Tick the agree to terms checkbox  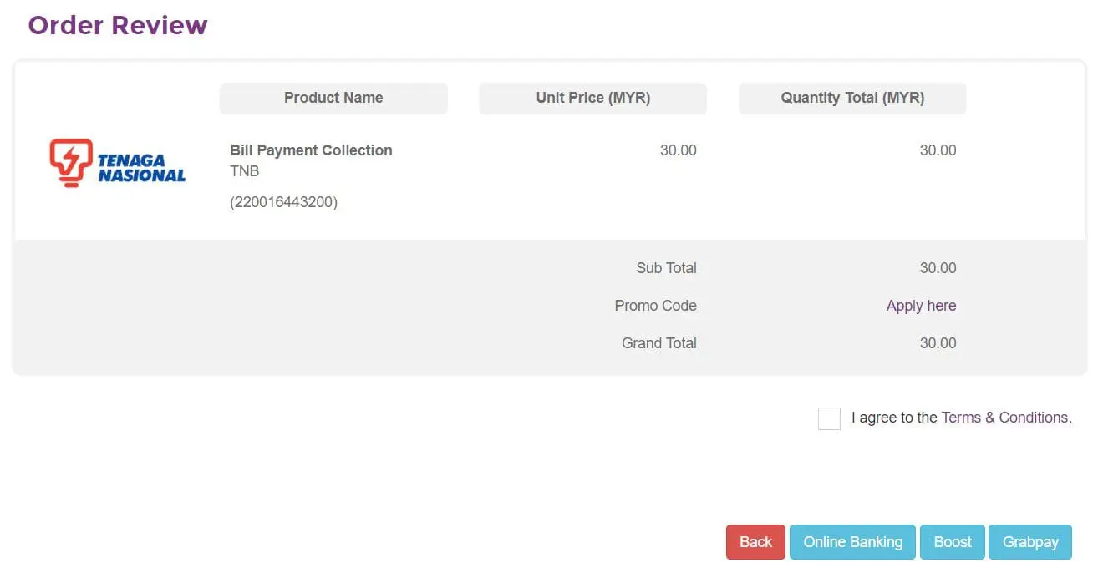click(828, 418)
